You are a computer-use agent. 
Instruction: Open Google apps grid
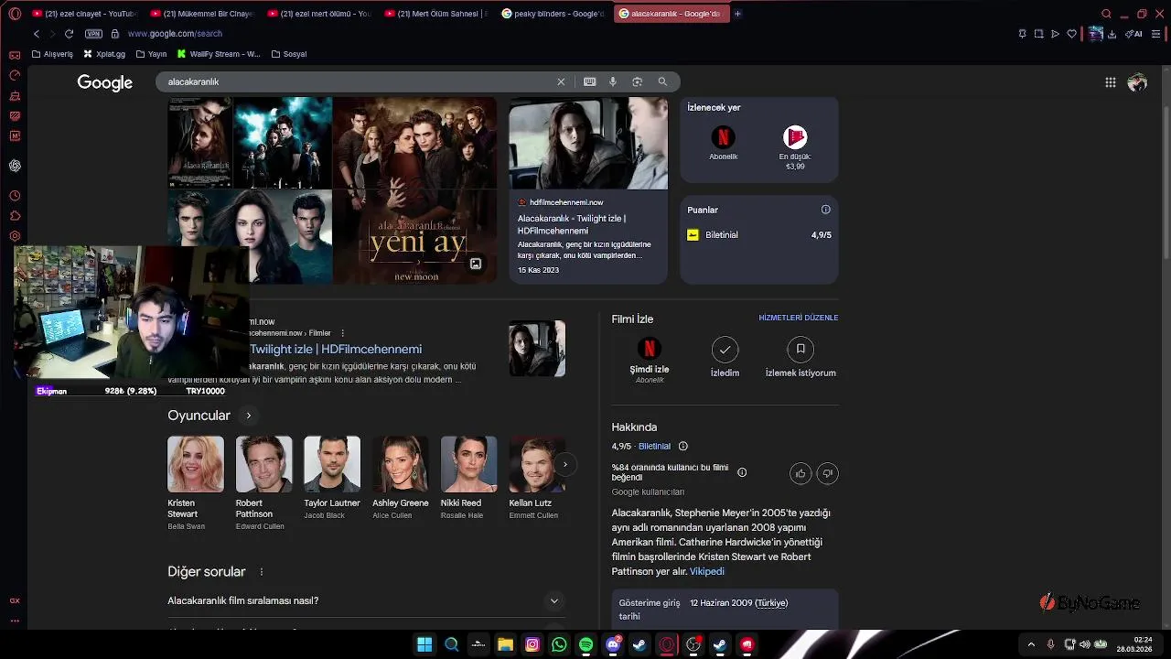(x=1111, y=82)
